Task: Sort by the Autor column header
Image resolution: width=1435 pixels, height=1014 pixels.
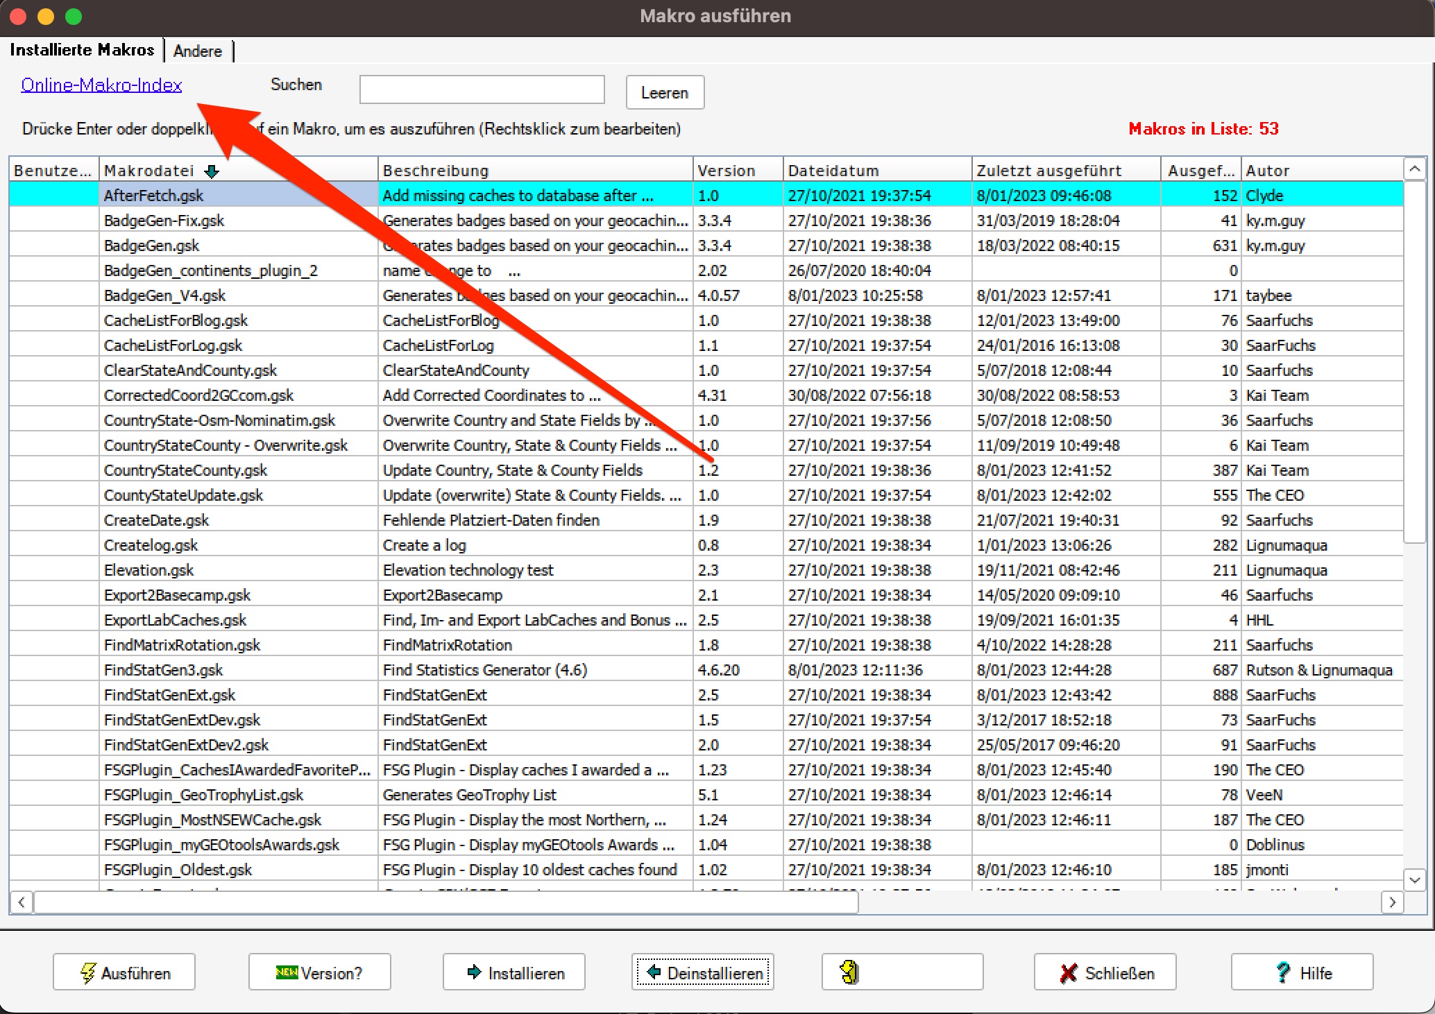Action: (x=1322, y=170)
